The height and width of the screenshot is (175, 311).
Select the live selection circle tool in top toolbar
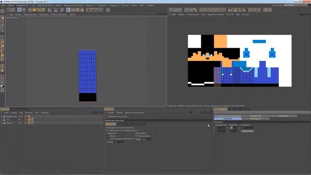(19, 10)
